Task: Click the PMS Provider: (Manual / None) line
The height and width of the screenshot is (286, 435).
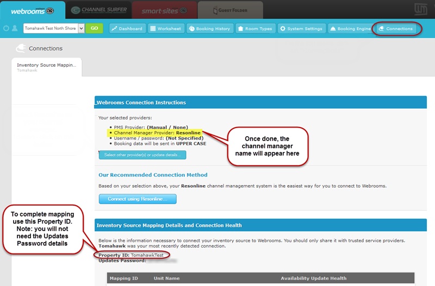Action: pyautogui.click(x=151, y=128)
